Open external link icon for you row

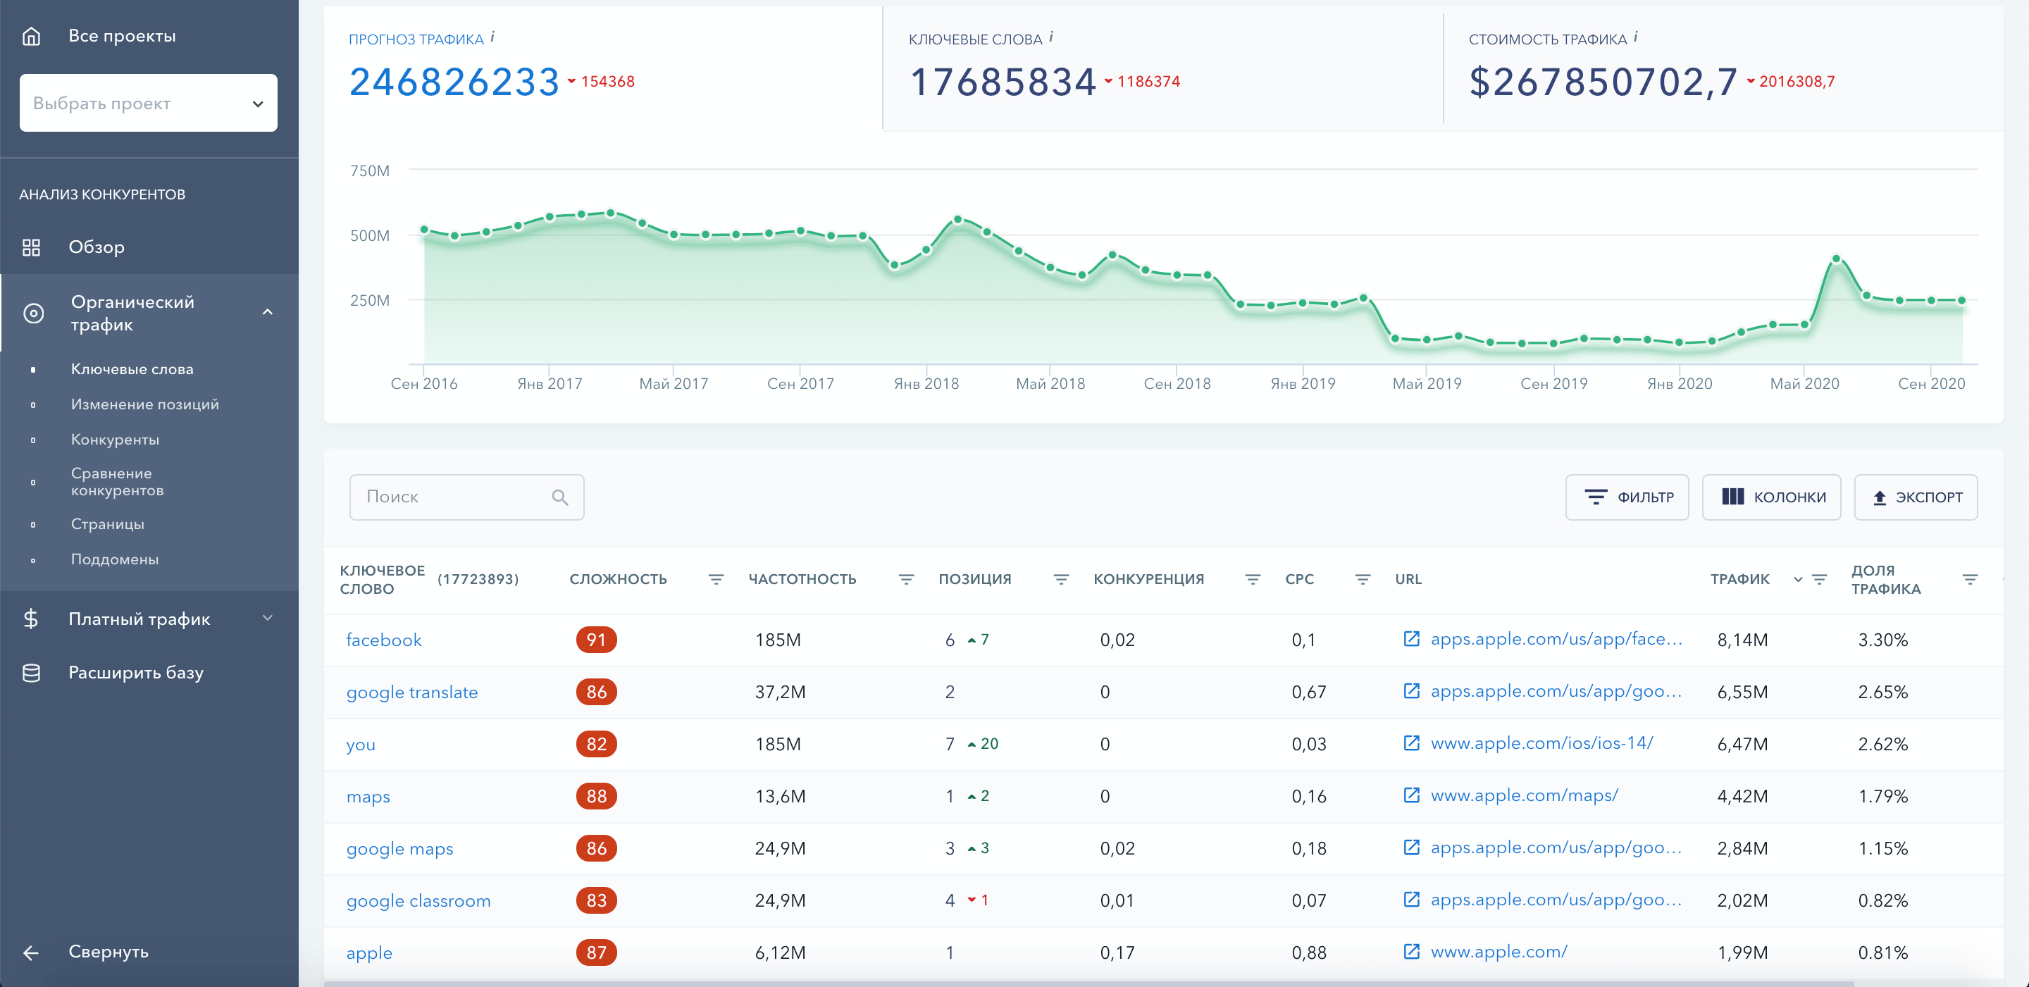point(1411,743)
